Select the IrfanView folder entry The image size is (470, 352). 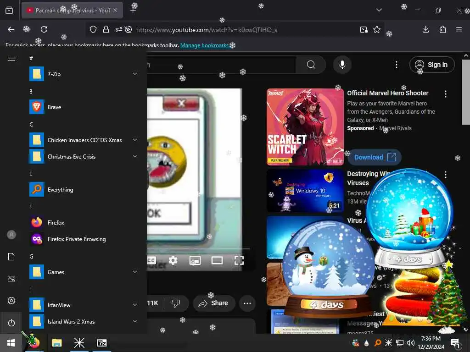[x=84, y=305]
